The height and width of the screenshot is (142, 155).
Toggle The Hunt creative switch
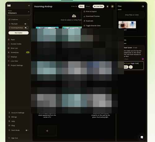coord(25,24)
